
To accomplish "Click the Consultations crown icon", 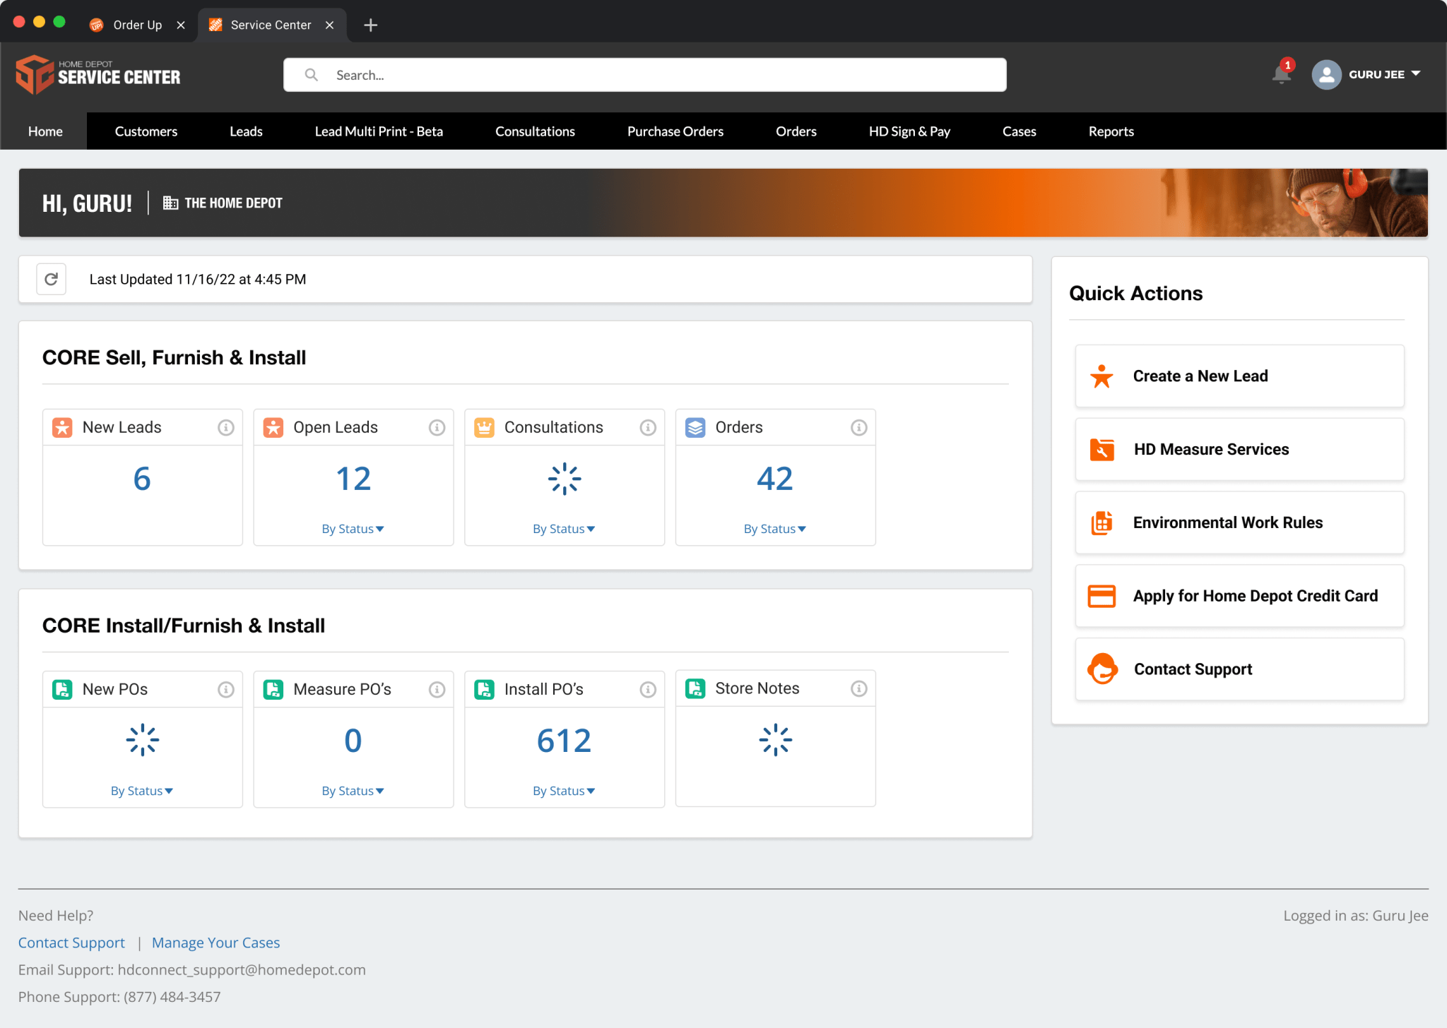I will click(x=484, y=428).
